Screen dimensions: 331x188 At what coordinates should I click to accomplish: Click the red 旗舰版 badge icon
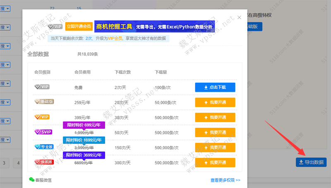pyautogui.click(x=43, y=162)
